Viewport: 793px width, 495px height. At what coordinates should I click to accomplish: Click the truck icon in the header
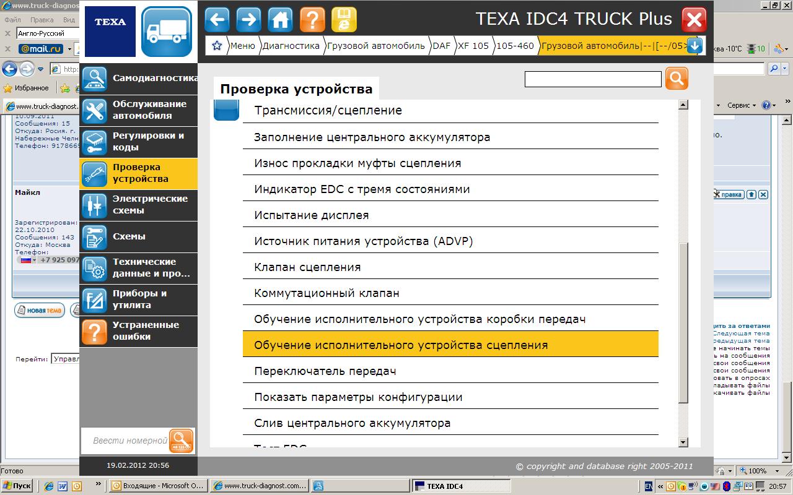167,32
